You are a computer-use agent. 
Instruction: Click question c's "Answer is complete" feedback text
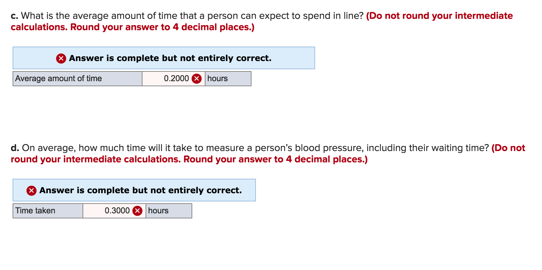point(170,58)
